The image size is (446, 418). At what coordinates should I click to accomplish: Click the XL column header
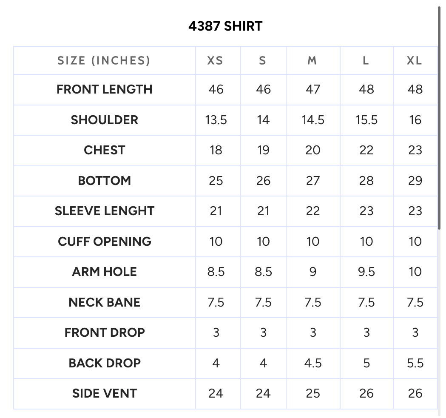coord(415,61)
